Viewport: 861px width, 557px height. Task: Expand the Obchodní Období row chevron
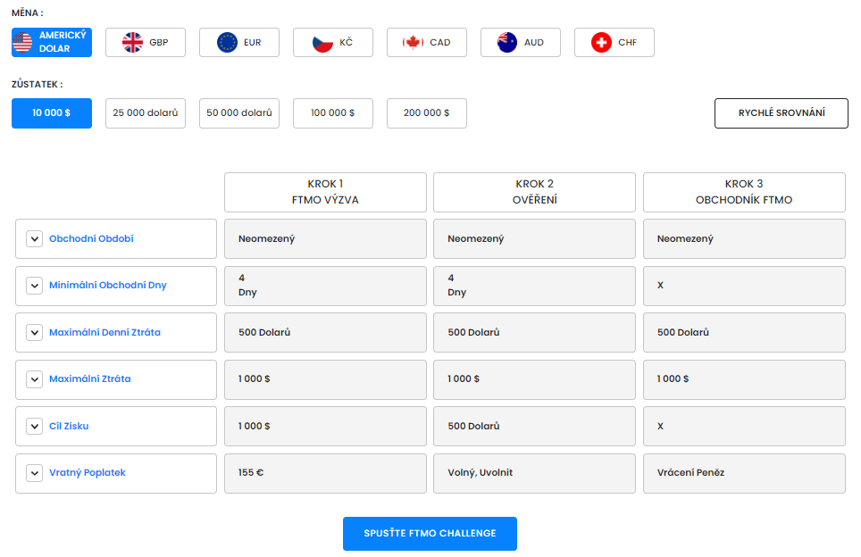pyautogui.click(x=34, y=239)
